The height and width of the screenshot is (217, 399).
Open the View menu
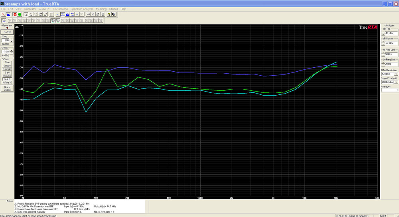pyautogui.click(x=19, y=9)
